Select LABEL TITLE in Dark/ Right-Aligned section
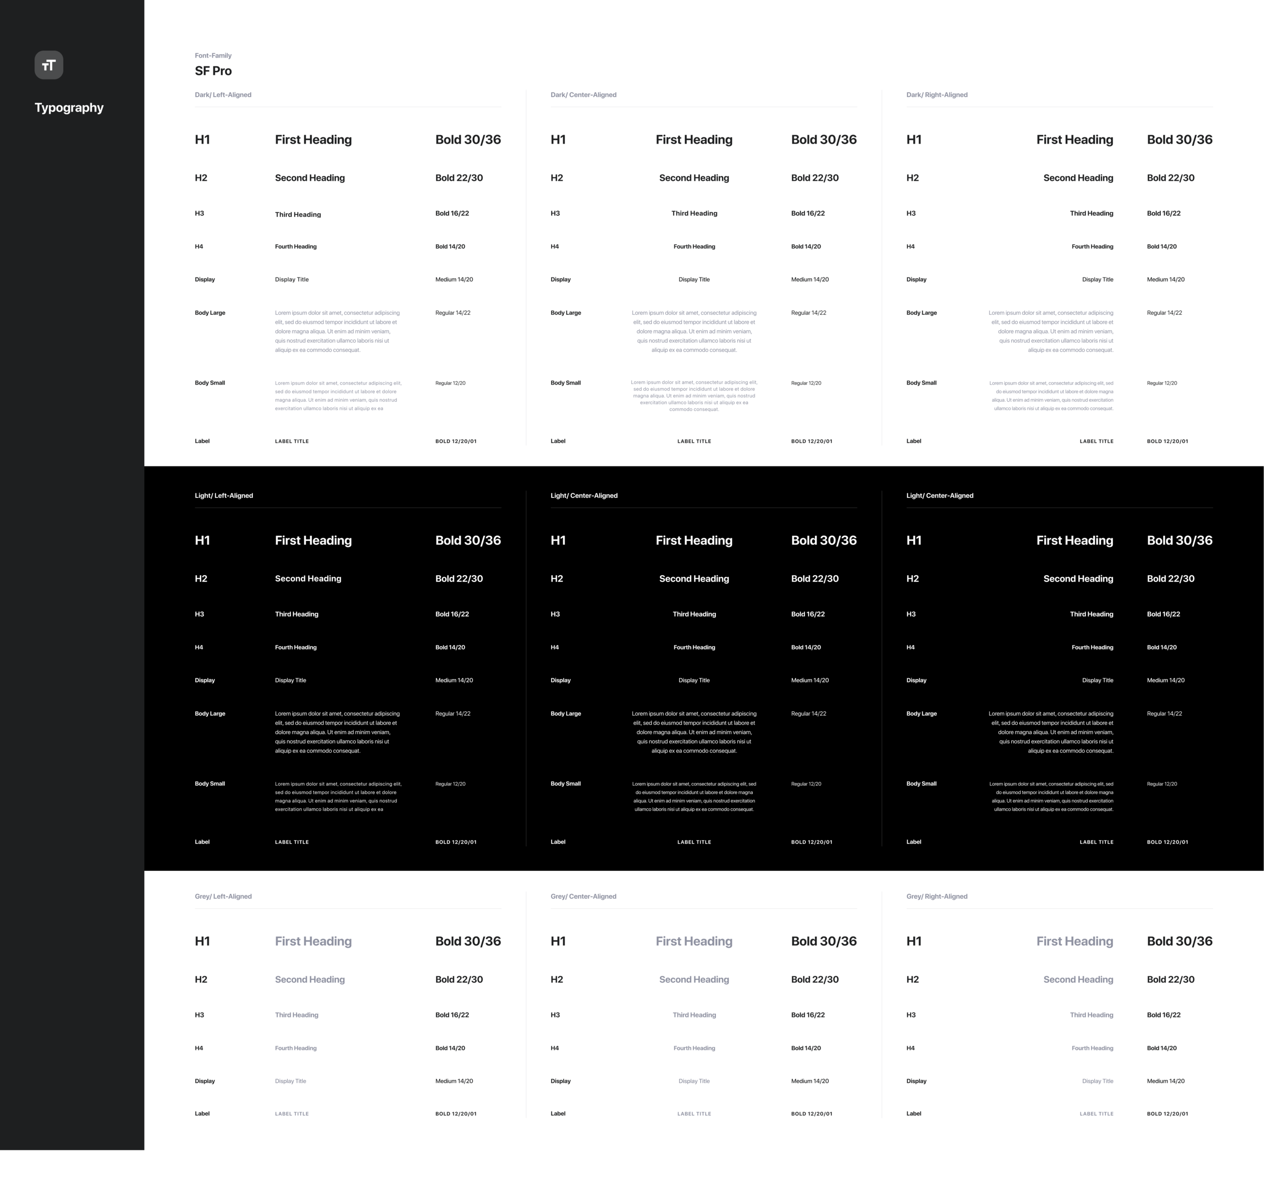The width and height of the screenshot is (1264, 1203). 1097,441
